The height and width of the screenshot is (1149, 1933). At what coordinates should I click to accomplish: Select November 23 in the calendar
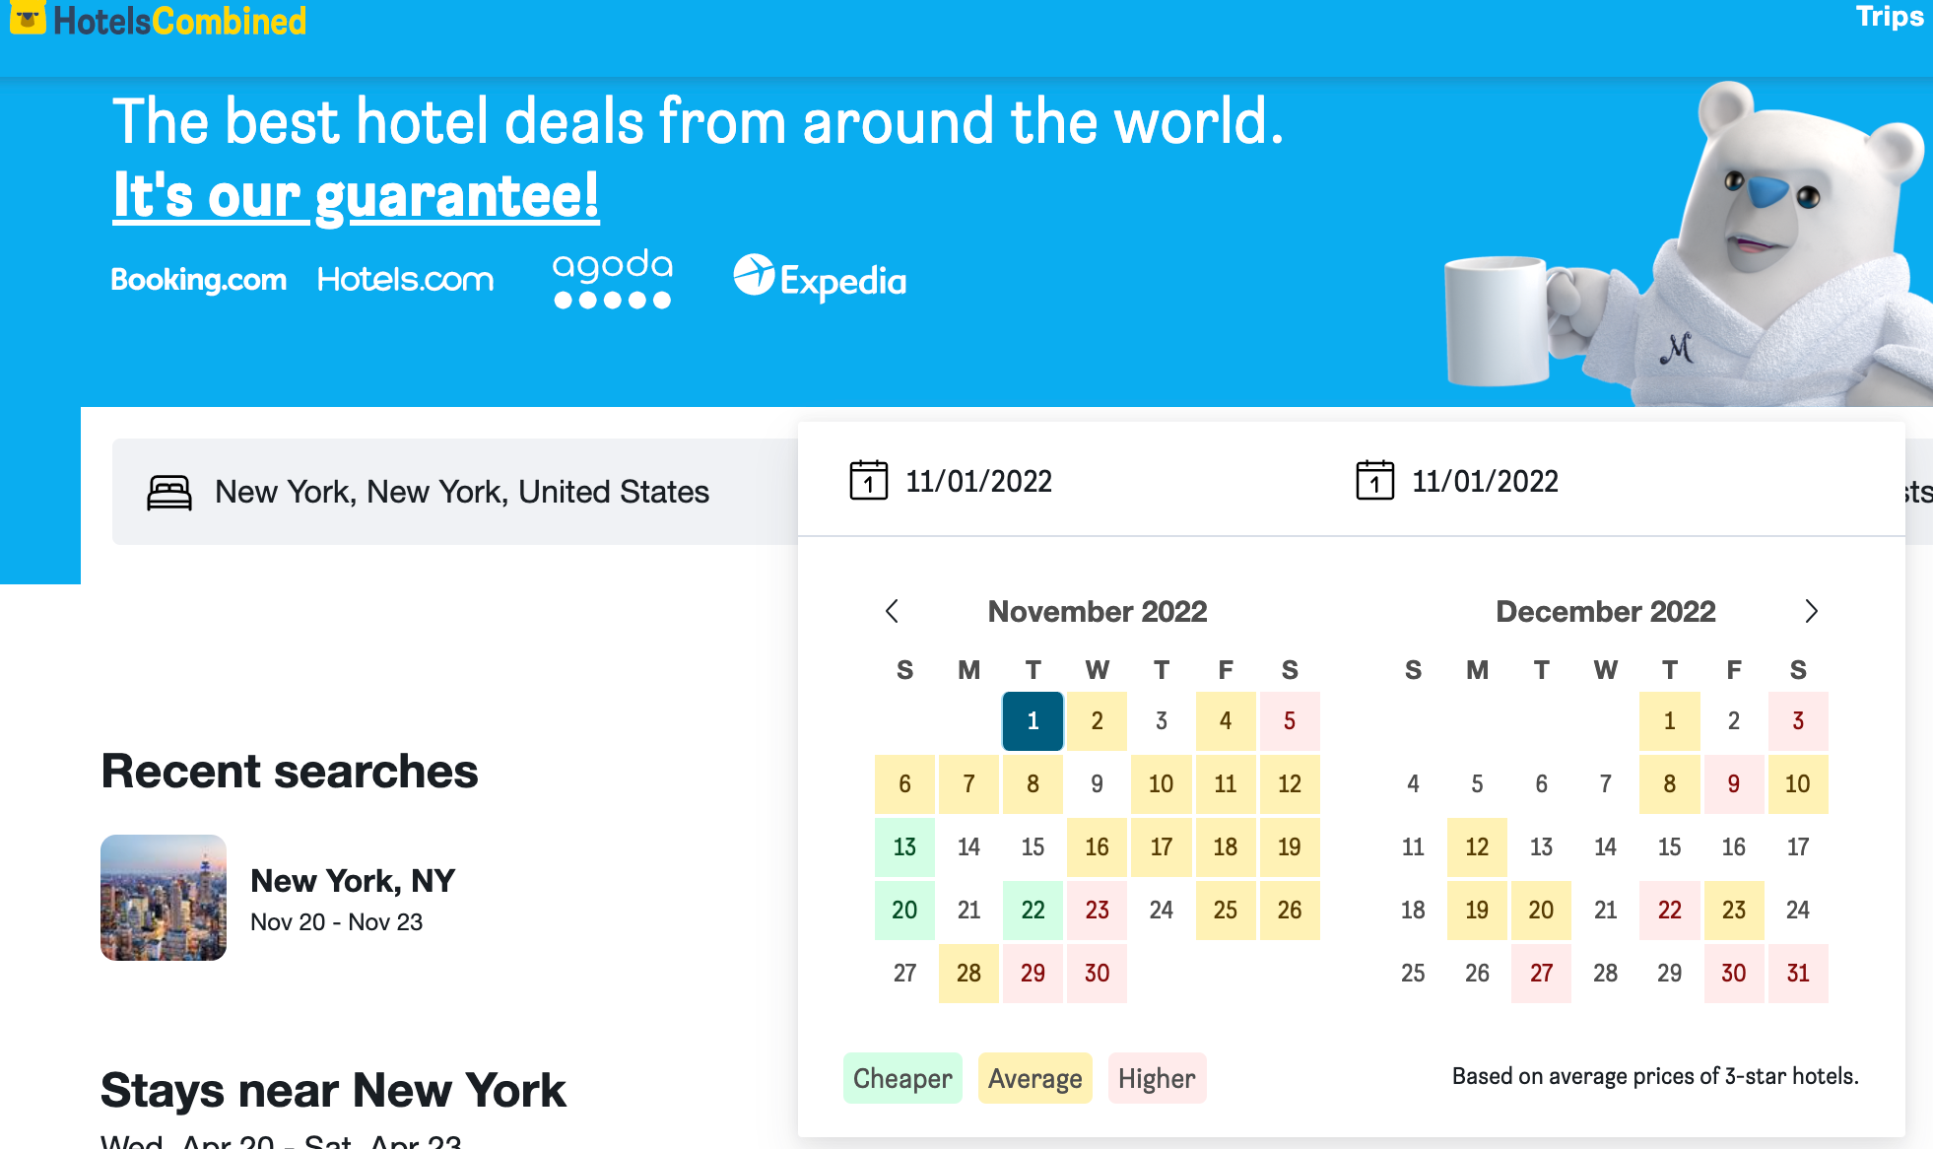1097,910
